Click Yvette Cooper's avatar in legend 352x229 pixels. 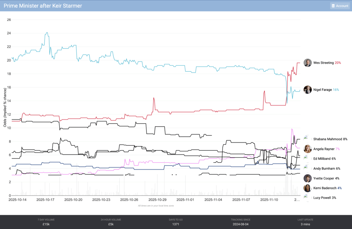(x=307, y=178)
